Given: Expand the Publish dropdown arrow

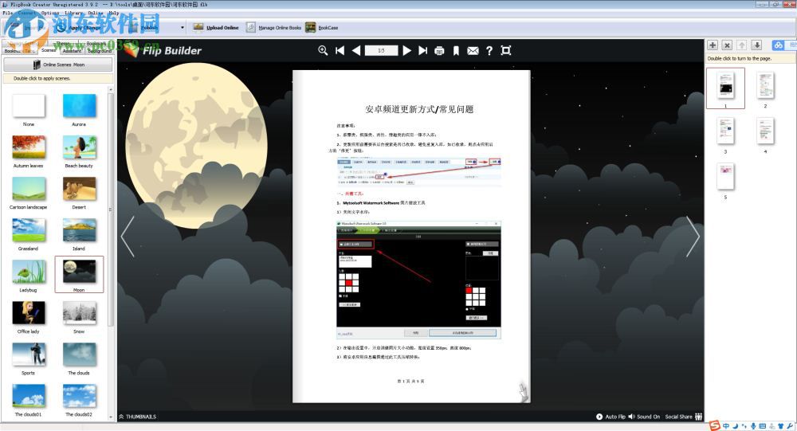Looking at the screenshot, I should tap(183, 27).
